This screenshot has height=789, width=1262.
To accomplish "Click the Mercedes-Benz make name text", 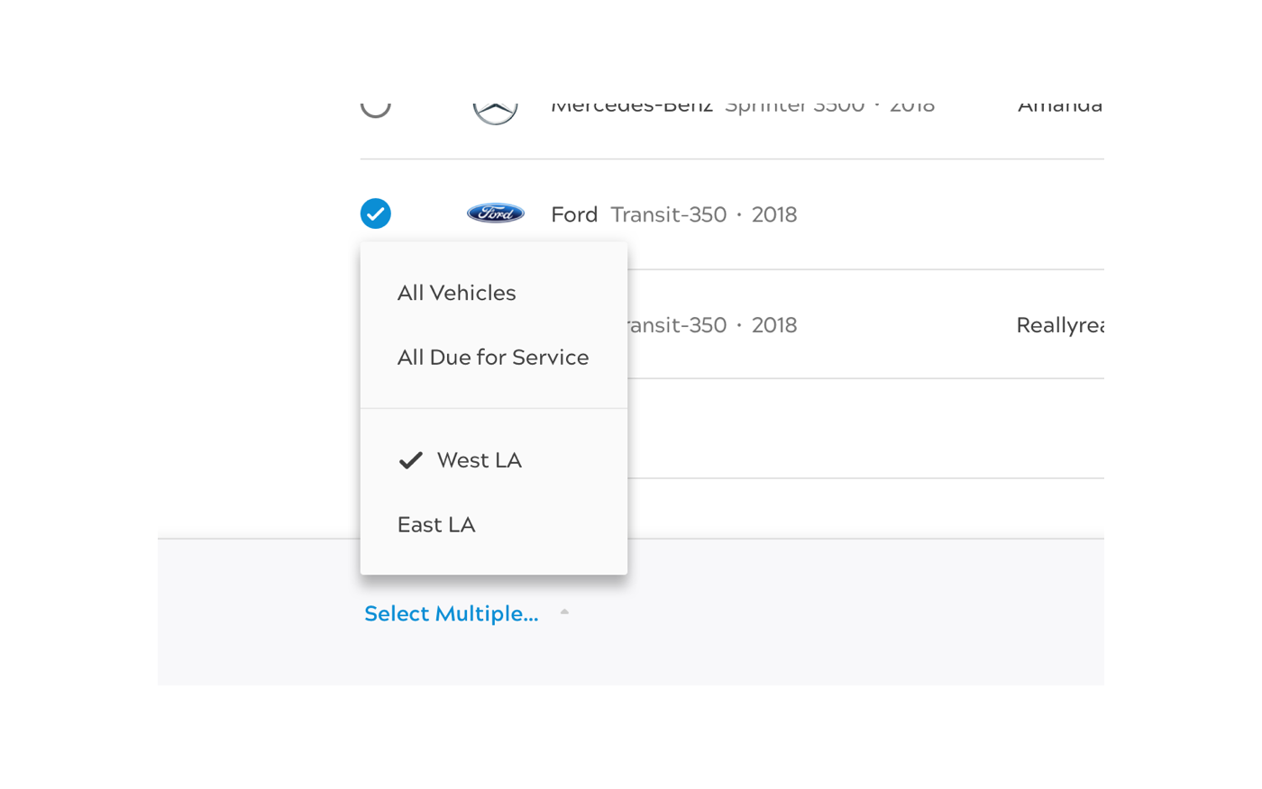I will click(x=632, y=108).
